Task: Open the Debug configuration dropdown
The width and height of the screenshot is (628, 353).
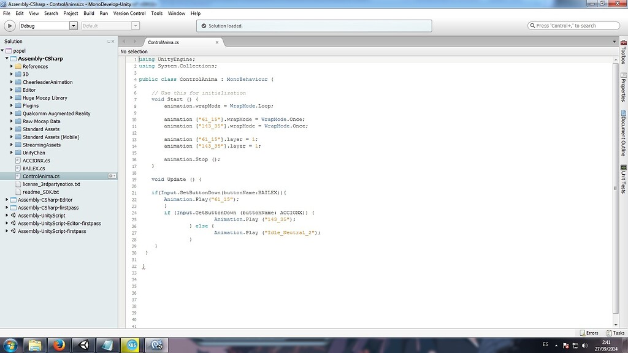Action: (x=75, y=25)
